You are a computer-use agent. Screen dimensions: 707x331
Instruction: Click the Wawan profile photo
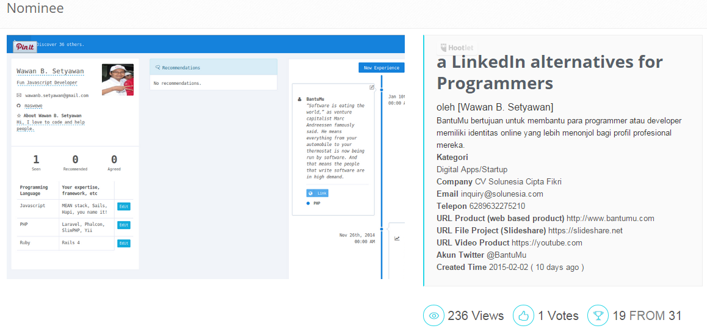(118, 80)
